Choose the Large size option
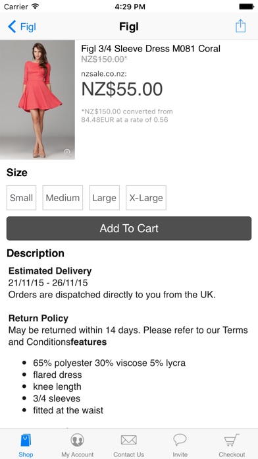 click(104, 198)
